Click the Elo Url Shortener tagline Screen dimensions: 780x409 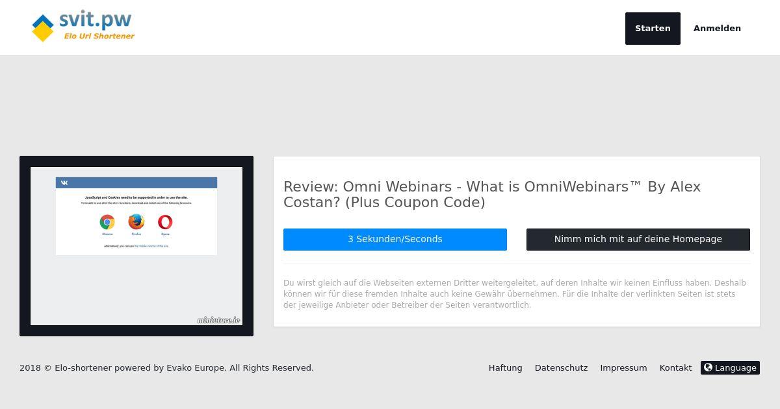[99, 36]
